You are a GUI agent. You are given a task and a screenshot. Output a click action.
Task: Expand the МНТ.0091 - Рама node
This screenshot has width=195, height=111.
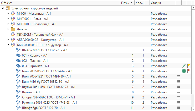click(8, 19)
